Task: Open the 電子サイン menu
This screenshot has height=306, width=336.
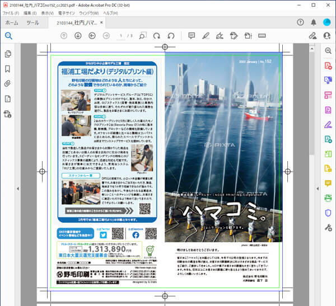Action: (x=67, y=13)
